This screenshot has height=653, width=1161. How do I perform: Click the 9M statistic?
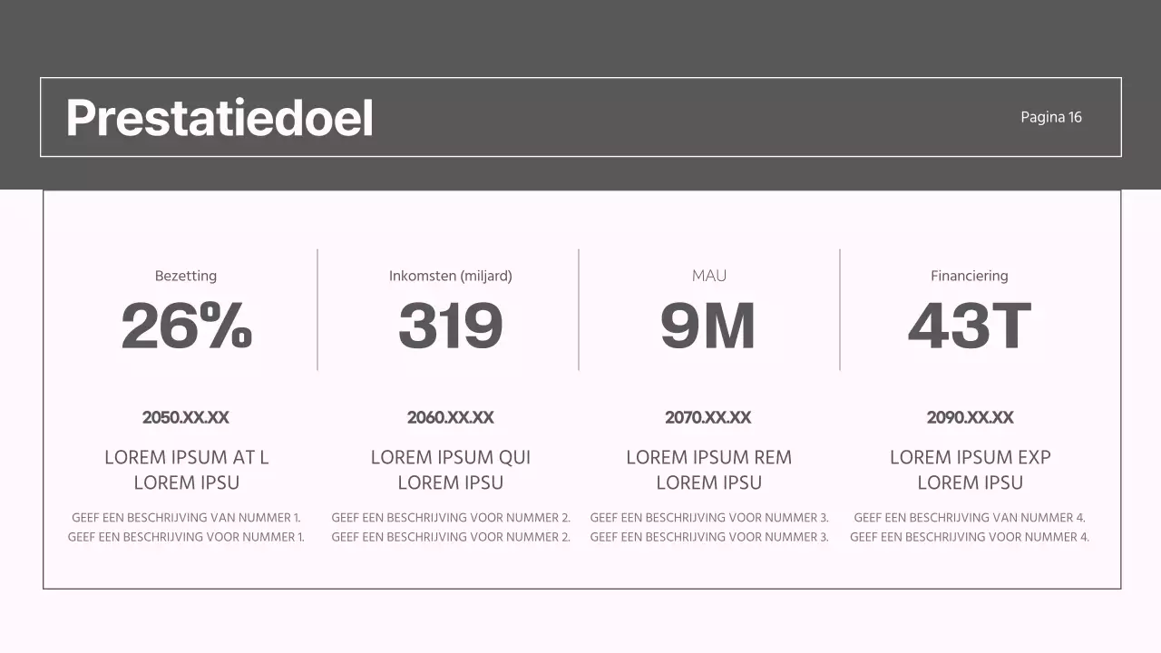(708, 326)
